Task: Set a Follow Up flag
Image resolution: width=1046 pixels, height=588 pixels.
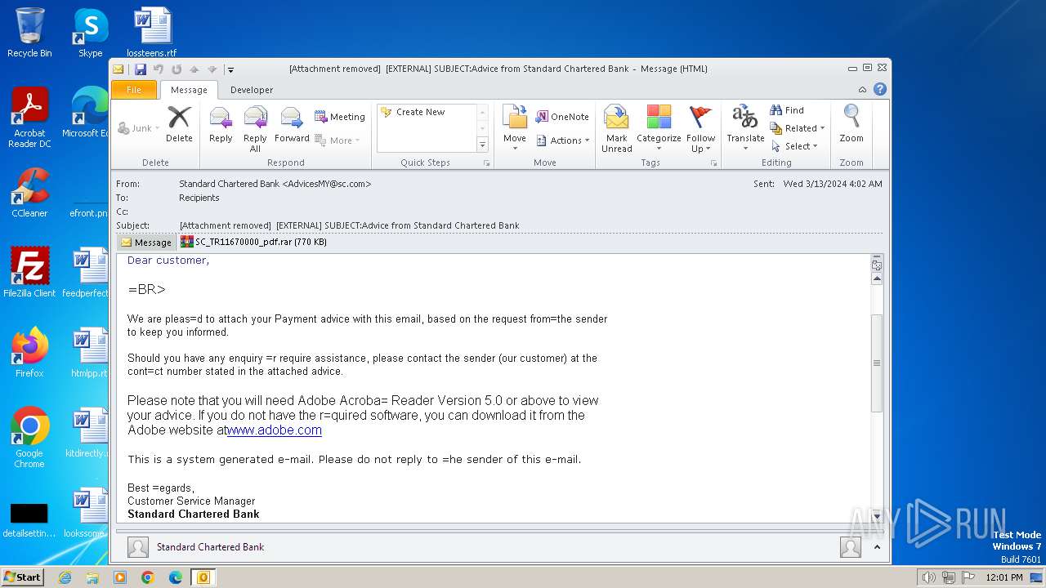Action: (x=700, y=128)
